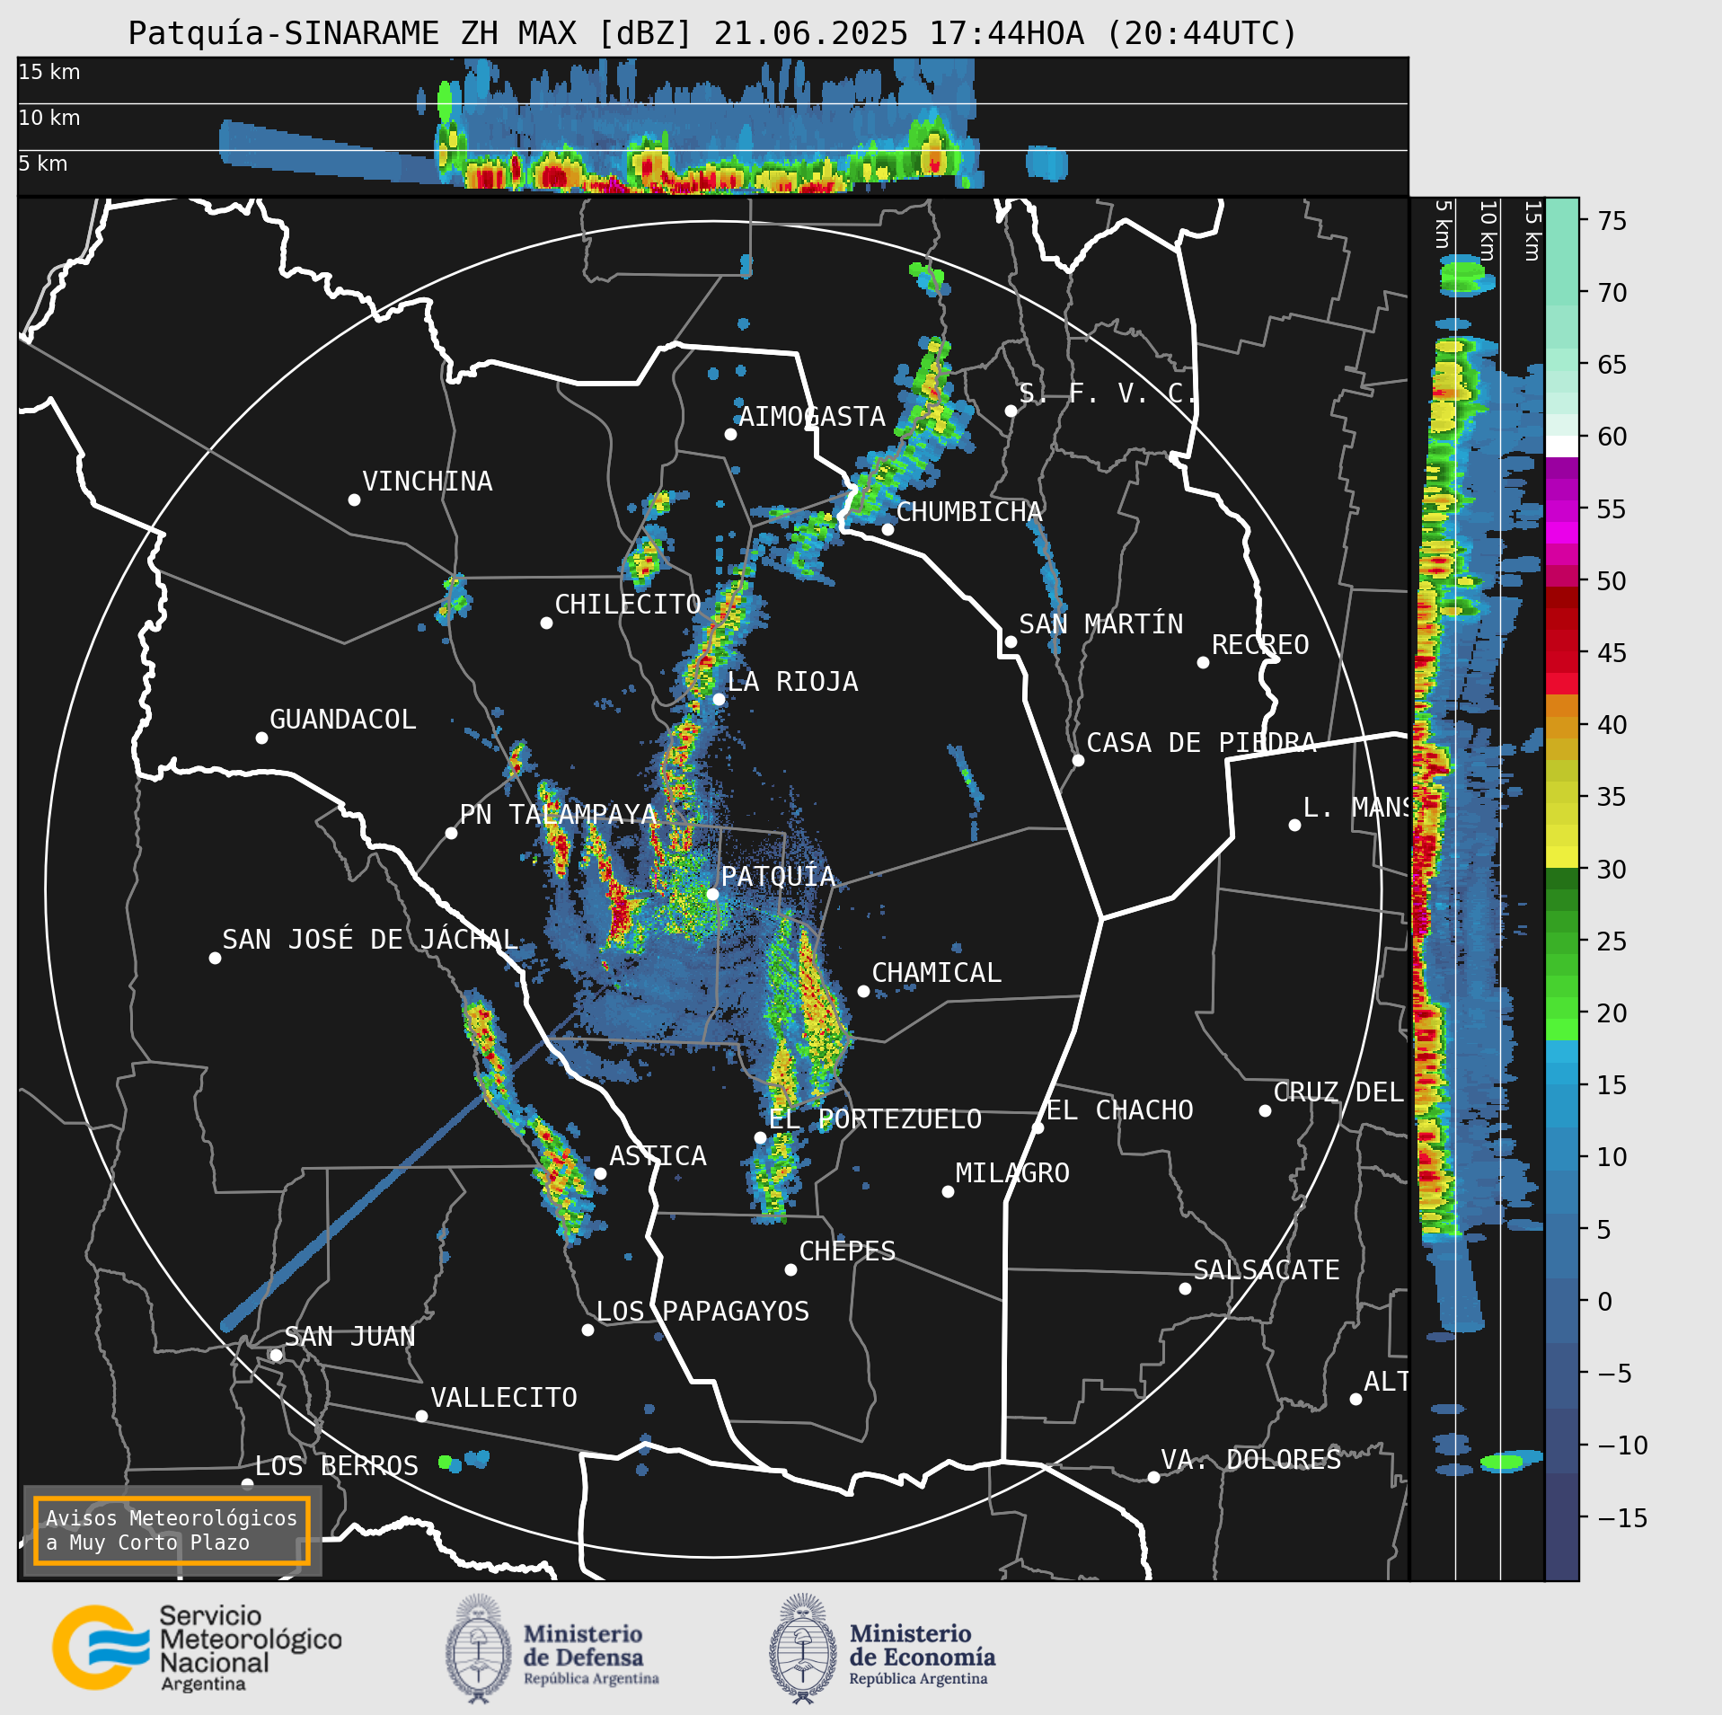Click the Casa de Piedra marker dot
Image resolution: width=1722 pixels, height=1715 pixels.
point(1078,760)
